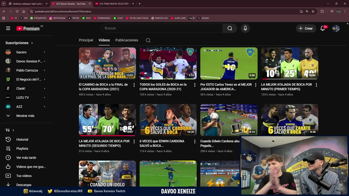The image size is (349, 196).
Task: Expand the Tú section arrow
Action: coord(13,130)
